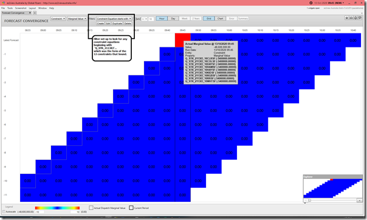Open the Constraint dropdown

click(x=58, y=18)
